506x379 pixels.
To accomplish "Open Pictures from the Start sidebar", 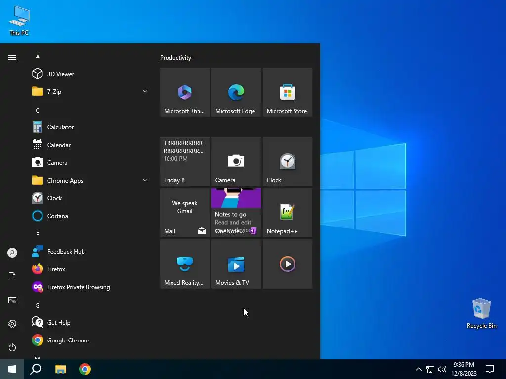I will [12, 300].
